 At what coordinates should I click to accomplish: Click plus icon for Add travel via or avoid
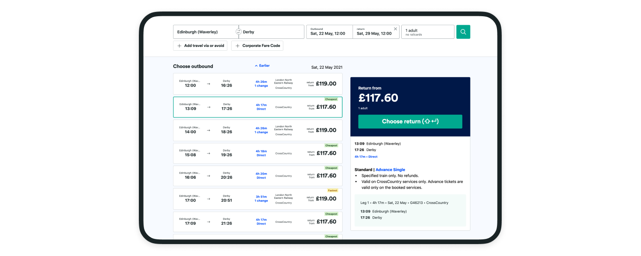(x=179, y=46)
